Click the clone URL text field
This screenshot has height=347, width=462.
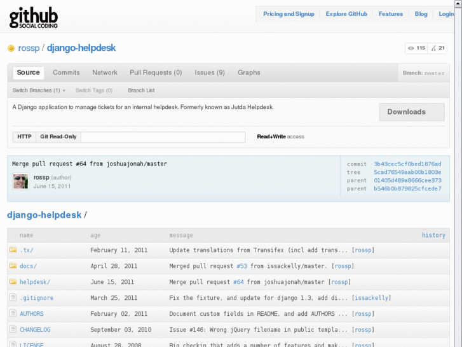point(163,137)
